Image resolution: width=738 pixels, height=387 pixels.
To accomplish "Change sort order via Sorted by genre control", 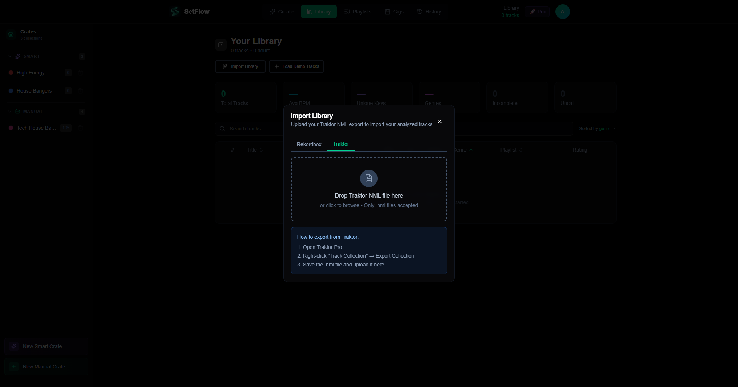I will (597, 128).
